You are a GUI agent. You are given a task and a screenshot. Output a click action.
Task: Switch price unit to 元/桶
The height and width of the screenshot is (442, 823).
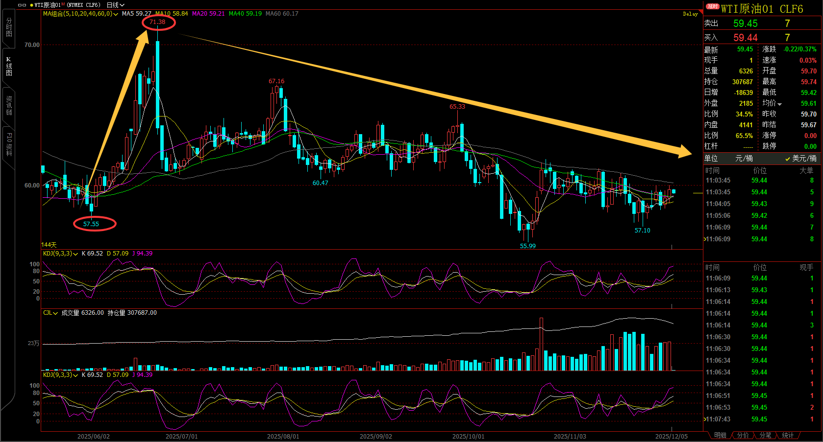[x=744, y=158]
